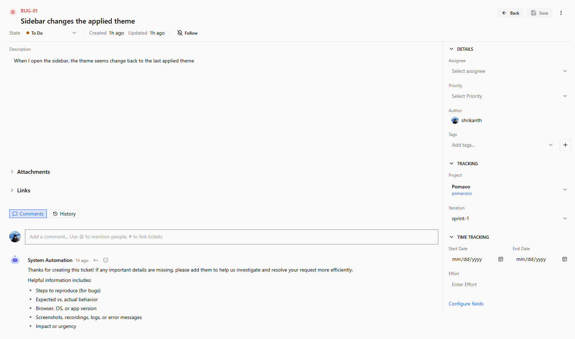The height and width of the screenshot is (339, 575).
Task: Collapse the TRACKING section
Action: 464,163
